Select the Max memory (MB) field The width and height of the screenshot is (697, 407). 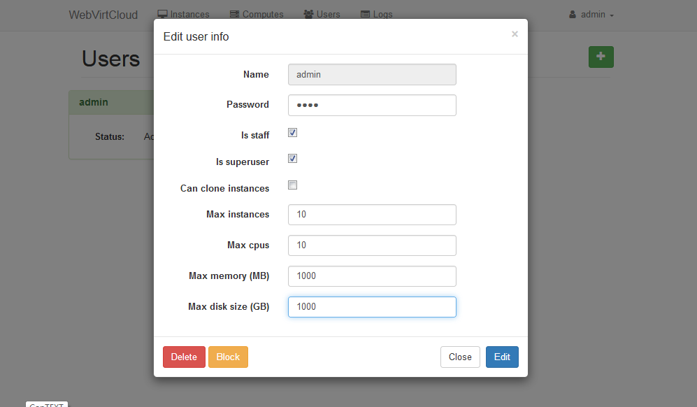pos(372,276)
